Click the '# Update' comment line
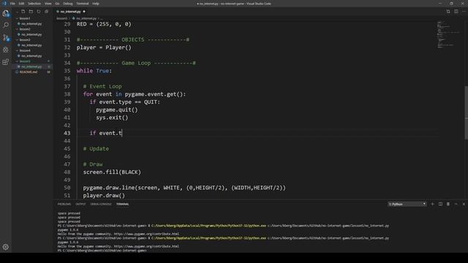Image resolution: width=468 pixels, height=263 pixels. (96, 149)
